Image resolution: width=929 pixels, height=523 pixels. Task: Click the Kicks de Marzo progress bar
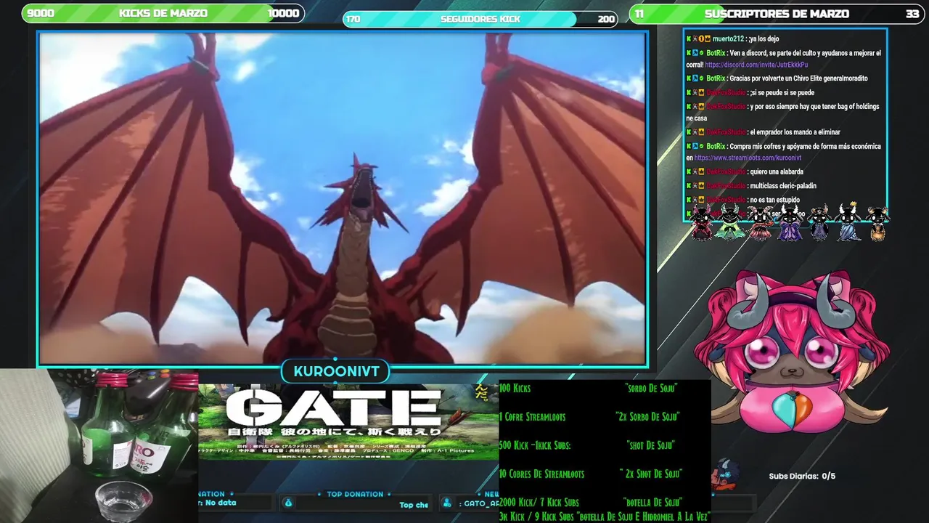pyautogui.click(x=163, y=13)
